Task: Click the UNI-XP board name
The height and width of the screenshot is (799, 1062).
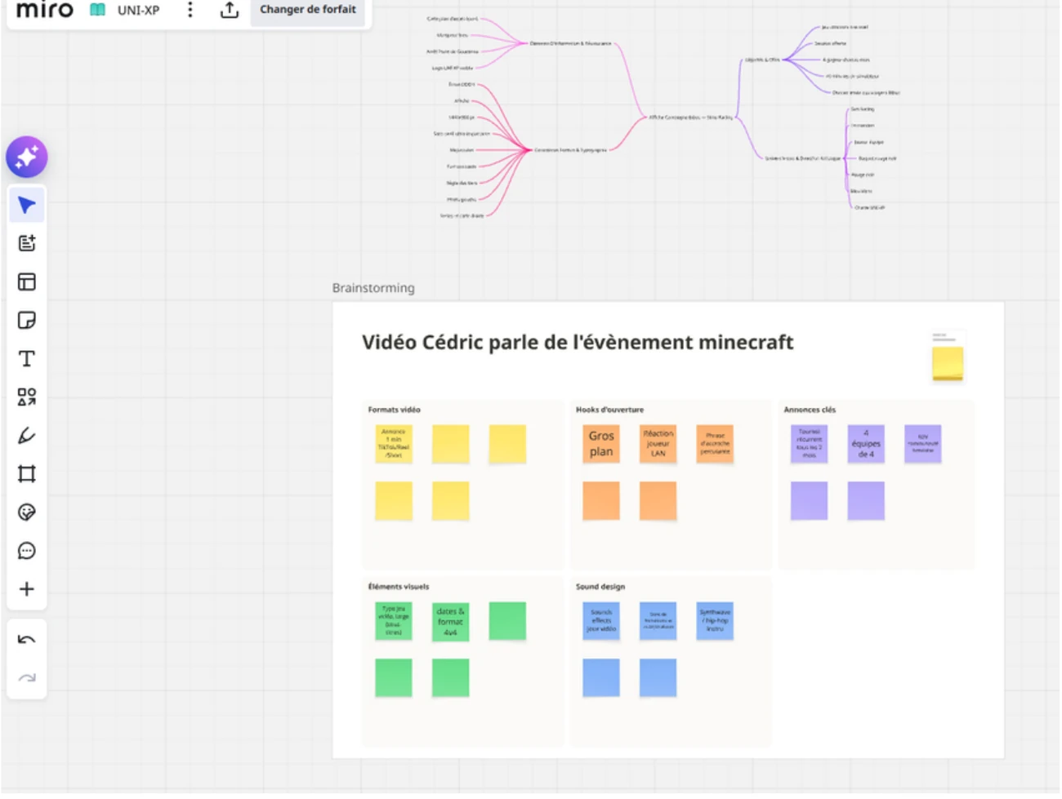Action: pos(139,11)
